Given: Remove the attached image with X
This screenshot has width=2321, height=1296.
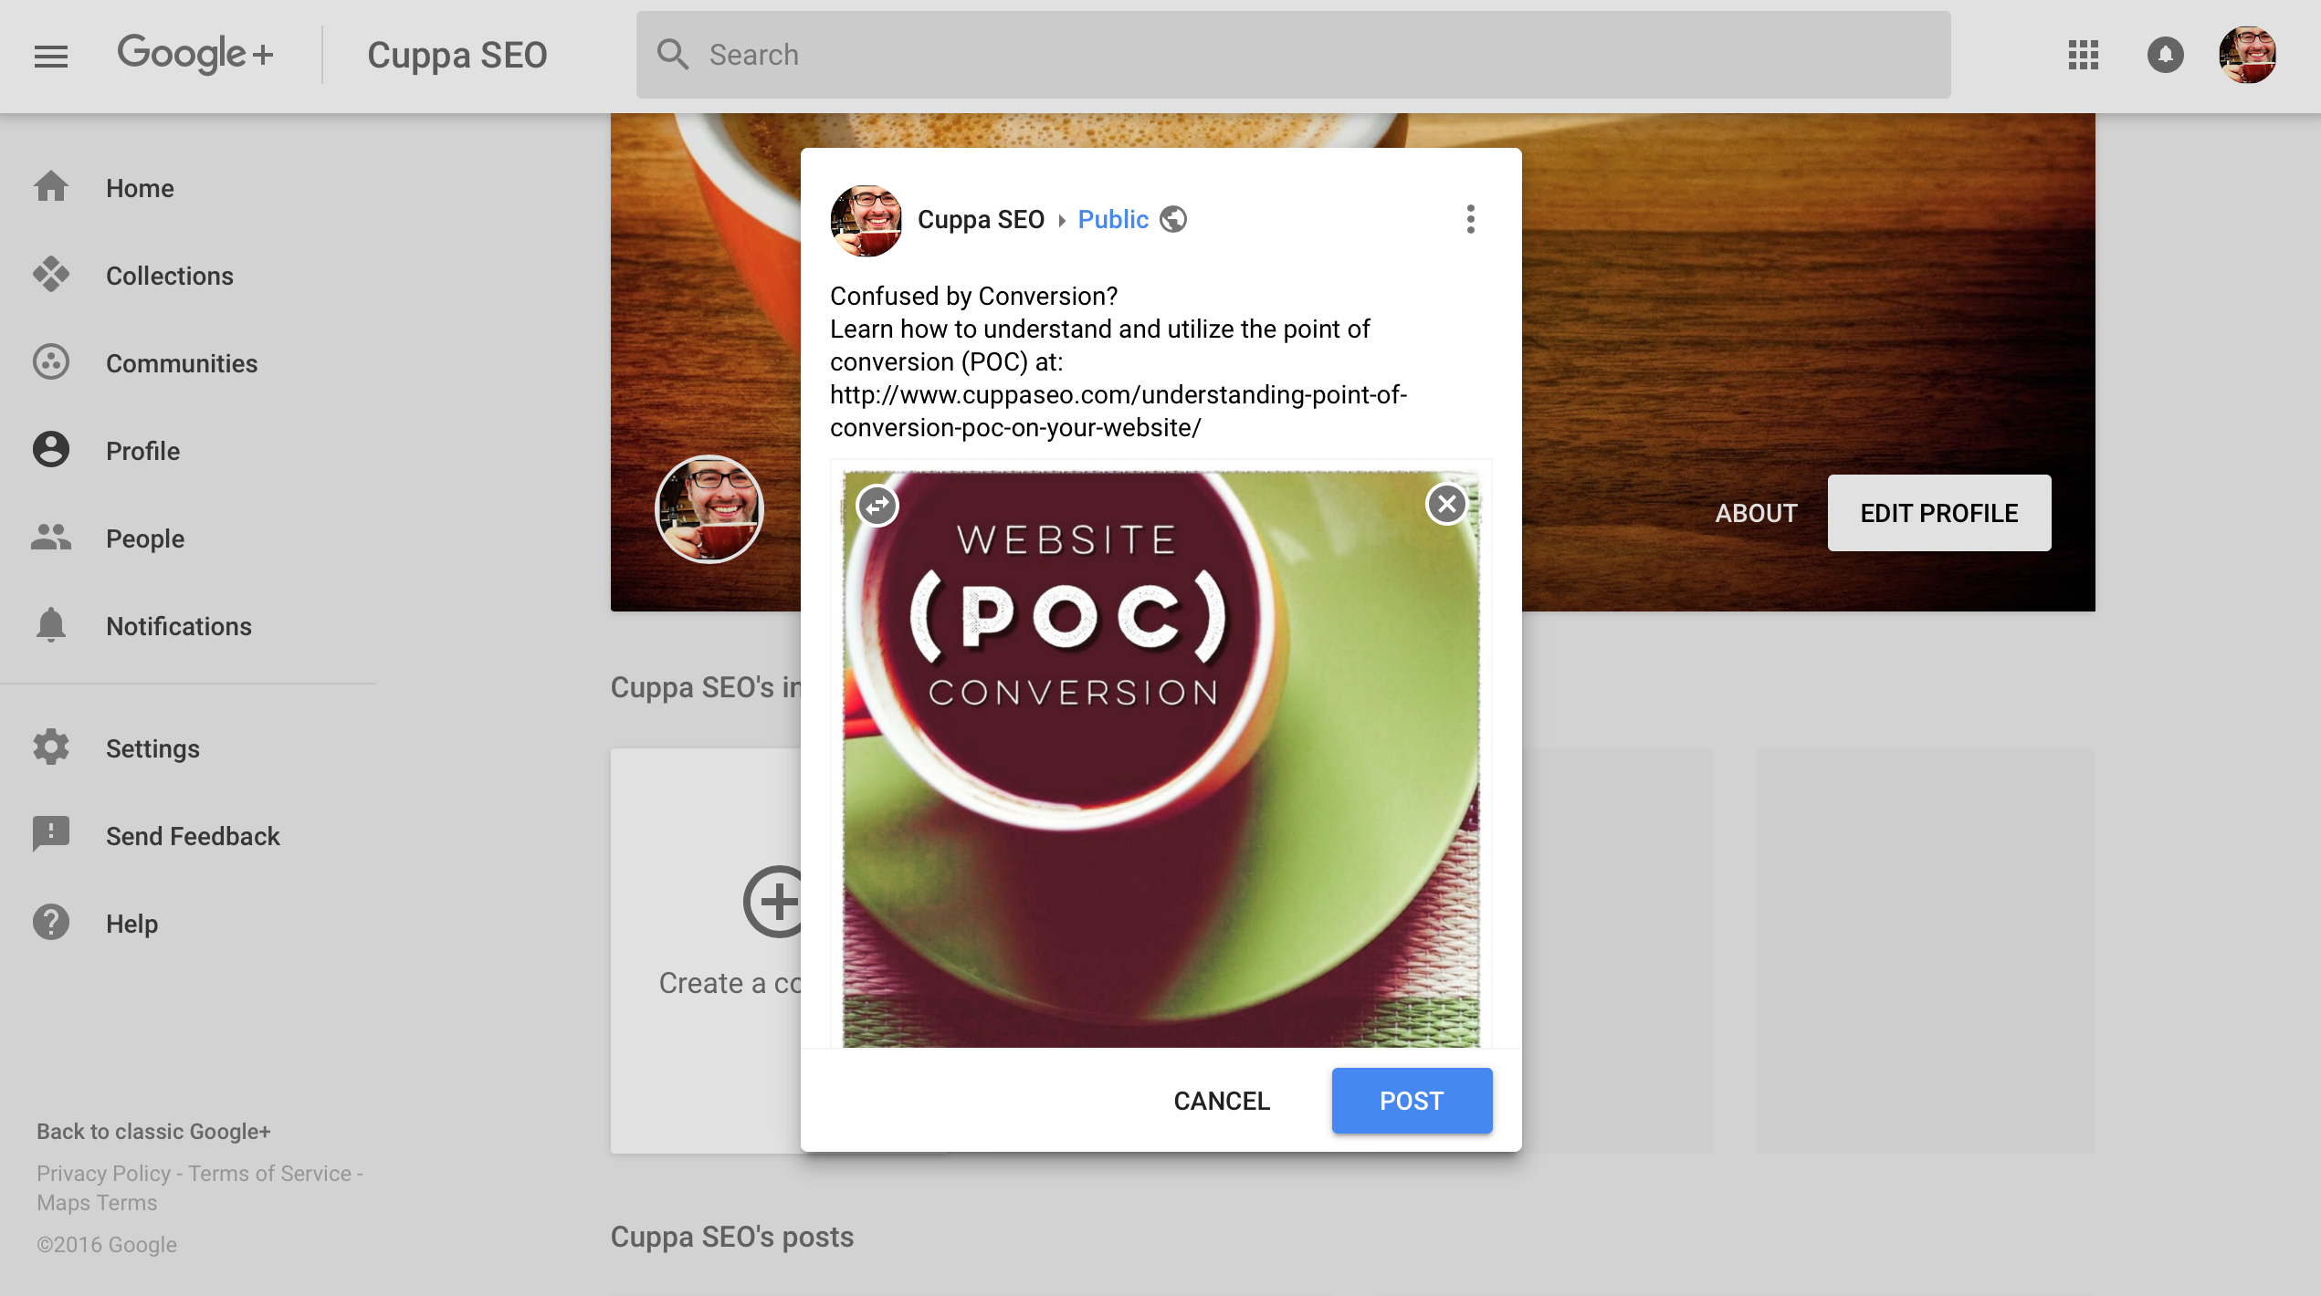Looking at the screenshot, I should click(x=1447, y=504).
